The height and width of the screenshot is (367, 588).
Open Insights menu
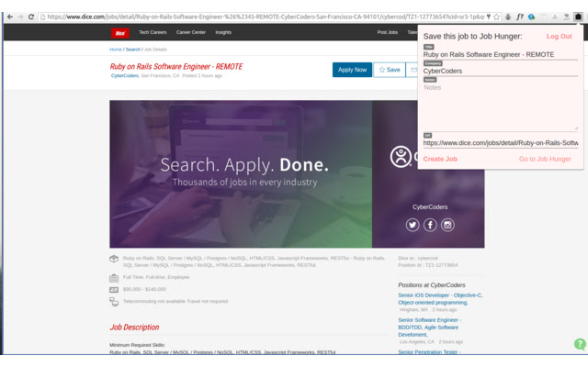tap(223, 32)
